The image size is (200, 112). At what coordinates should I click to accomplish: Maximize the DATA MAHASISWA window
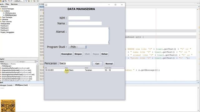click(x=115, y=5)
